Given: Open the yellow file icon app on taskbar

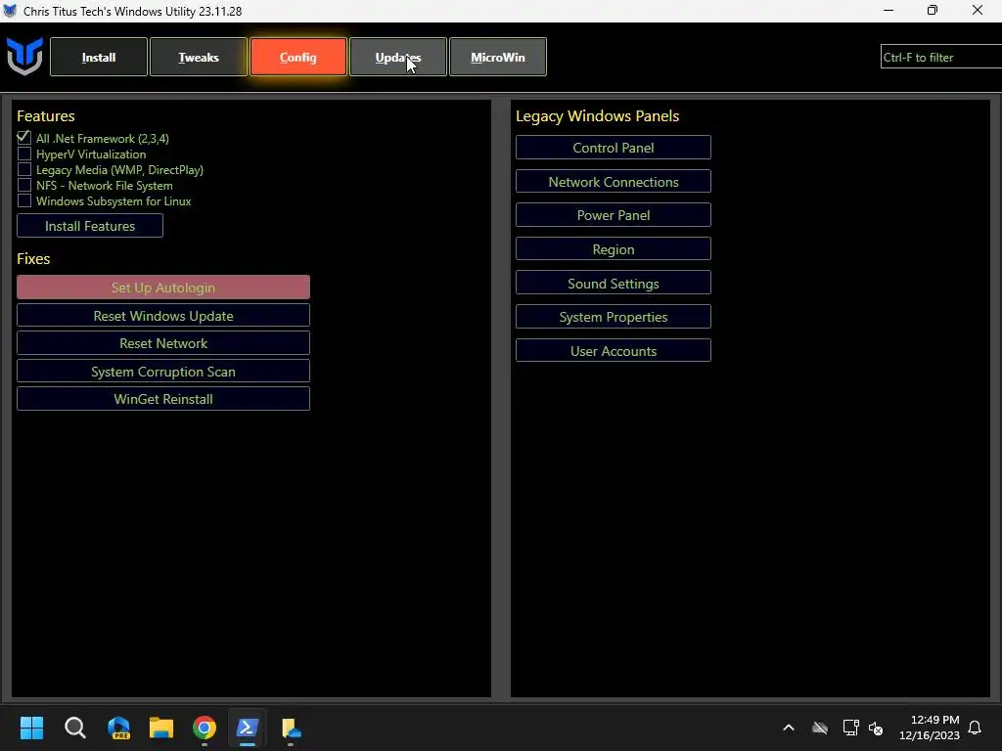Looking at the screenshot, I should pyautogui.click(x=291, y=728).
